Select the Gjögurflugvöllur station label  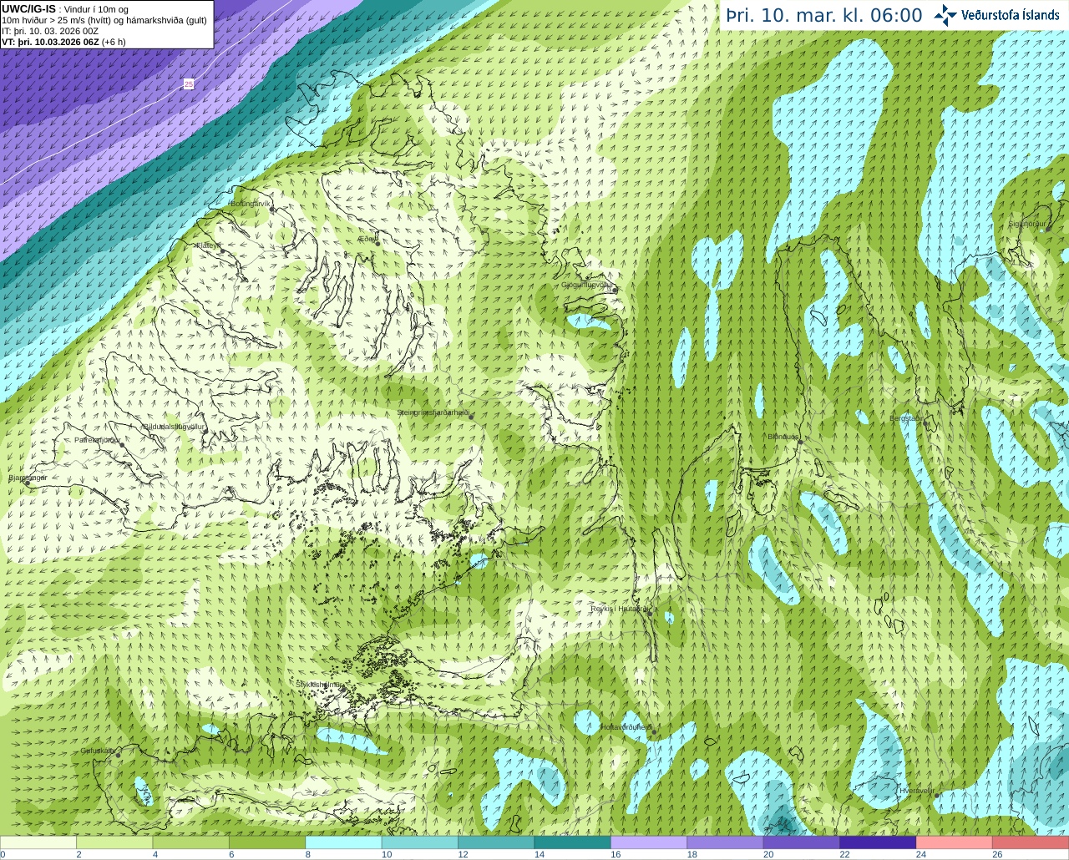587,285
